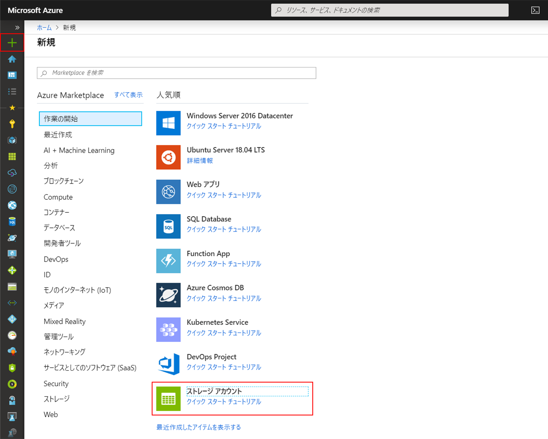The height and width of the screenshot is (439, 548).
Task: Select 最近作成 category
Action: pos(58,134)
